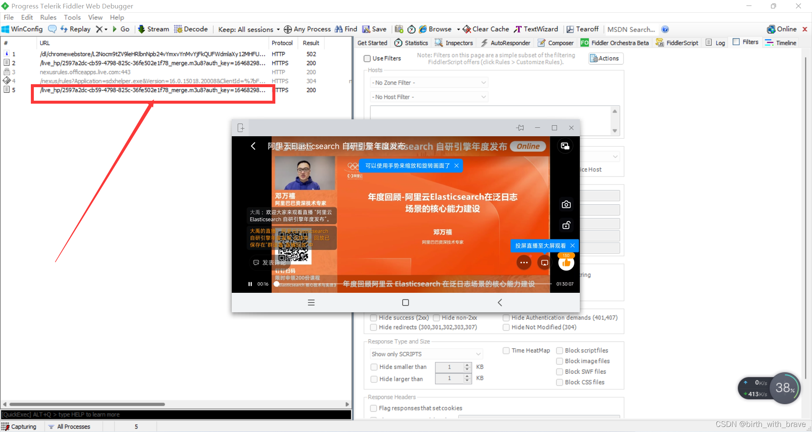Open TextWizard tool
This screenshot has height=432, width=812.
click(536, 29)
